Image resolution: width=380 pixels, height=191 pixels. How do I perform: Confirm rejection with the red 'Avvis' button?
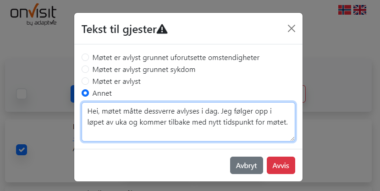pyautogui.click(x=281, y=165)
